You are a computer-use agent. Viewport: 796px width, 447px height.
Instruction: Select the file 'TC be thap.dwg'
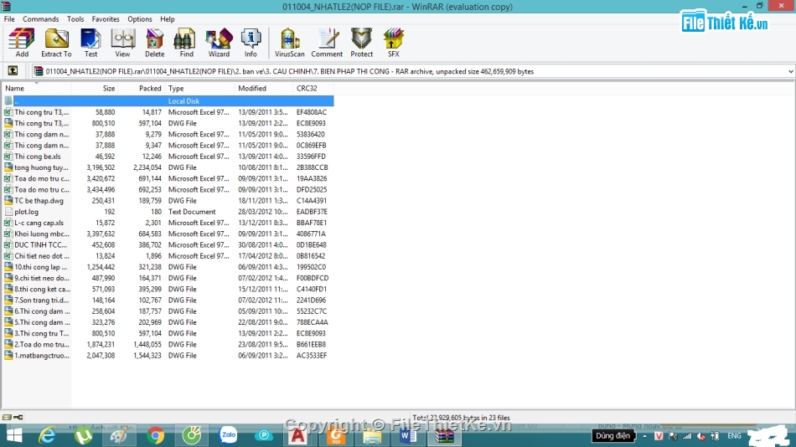(39, 200)
